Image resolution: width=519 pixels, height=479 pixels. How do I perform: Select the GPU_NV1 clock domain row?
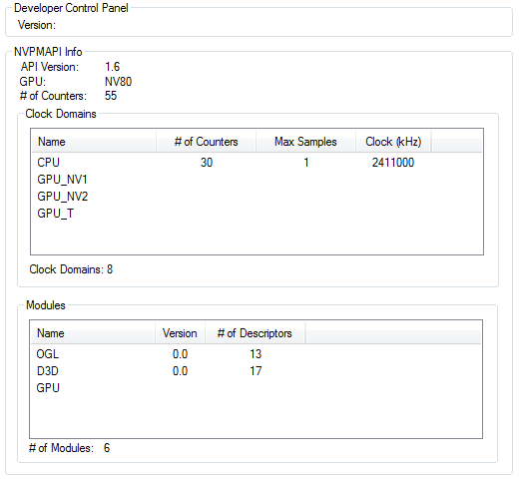[x=257, y=180]
